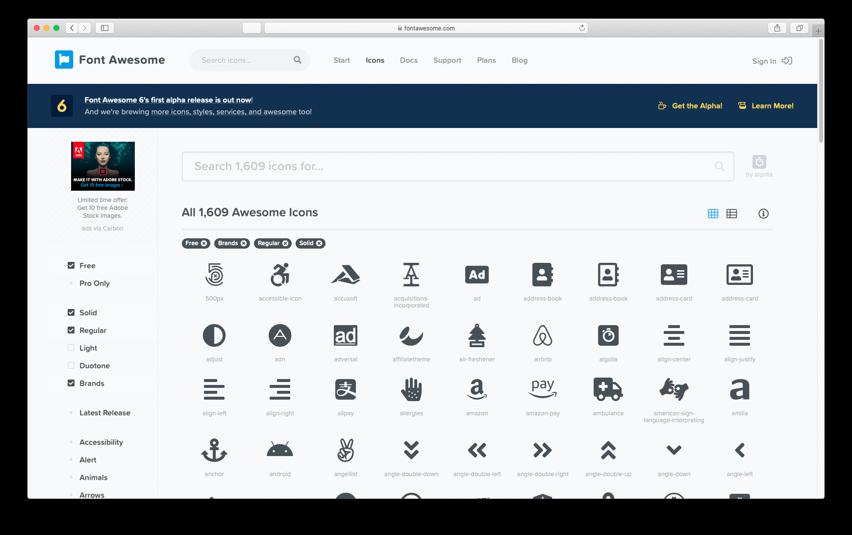This screenshot has width=852, height=535.
Task: Filter by Latest Release
Action: pos(105,413)
